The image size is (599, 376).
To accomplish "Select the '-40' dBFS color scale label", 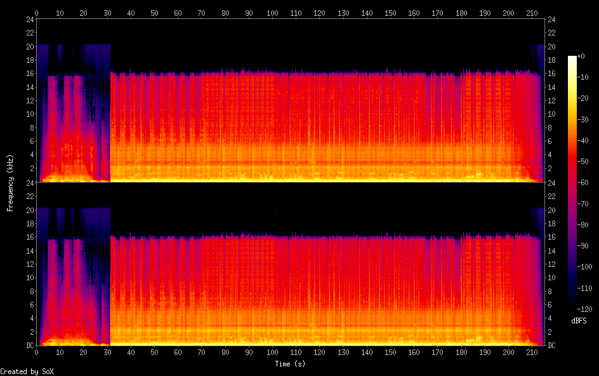I will [x=583, y=141].
